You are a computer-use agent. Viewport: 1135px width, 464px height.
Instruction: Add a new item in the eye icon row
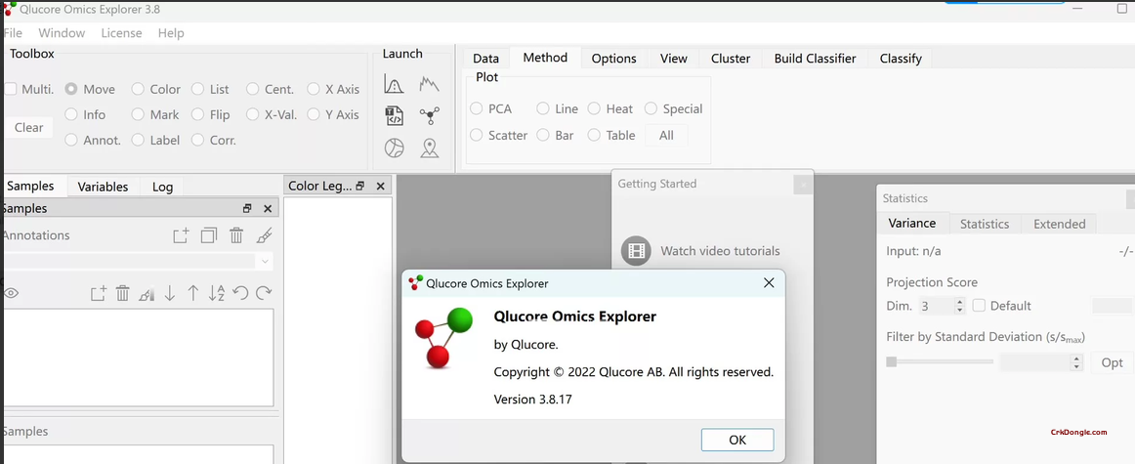(x=99, y=293)
